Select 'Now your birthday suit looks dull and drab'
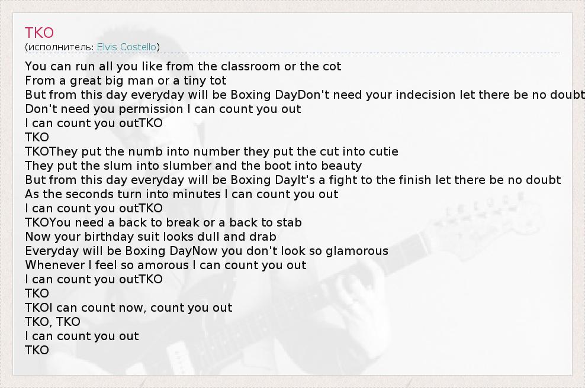This screenshot has height=388, width=585. tap(150, 237)
